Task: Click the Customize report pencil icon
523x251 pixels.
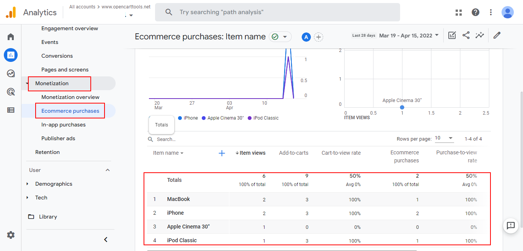Action: (x=497, y=36)
